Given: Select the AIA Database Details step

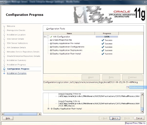Looking at the screenshot, I should tap(16, 47).
